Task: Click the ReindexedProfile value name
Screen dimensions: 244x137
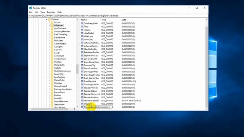Action: click(x=91, y=53)
